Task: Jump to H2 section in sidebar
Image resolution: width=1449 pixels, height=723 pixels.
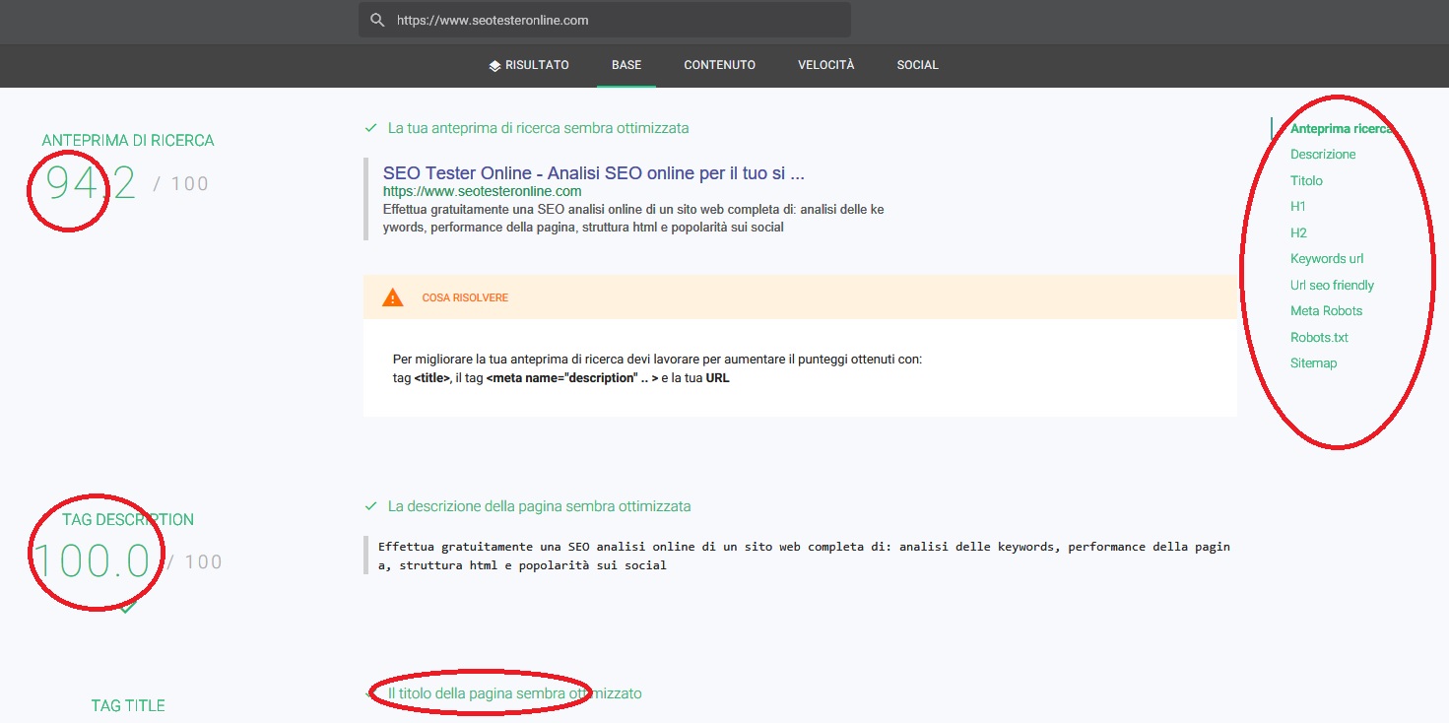Action: [1298, 232]
